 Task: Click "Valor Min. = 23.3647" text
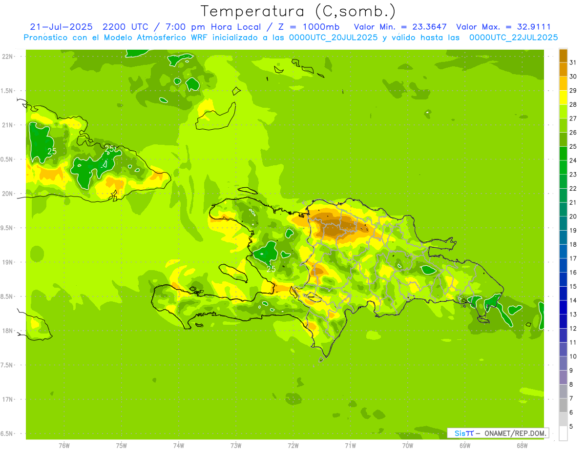pyautogui.click(x=400, y=27)
